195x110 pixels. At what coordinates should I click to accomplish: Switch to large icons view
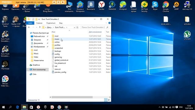click(x=109, y=100)
